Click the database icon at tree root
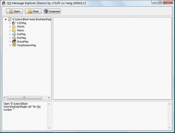 [10, 19]
